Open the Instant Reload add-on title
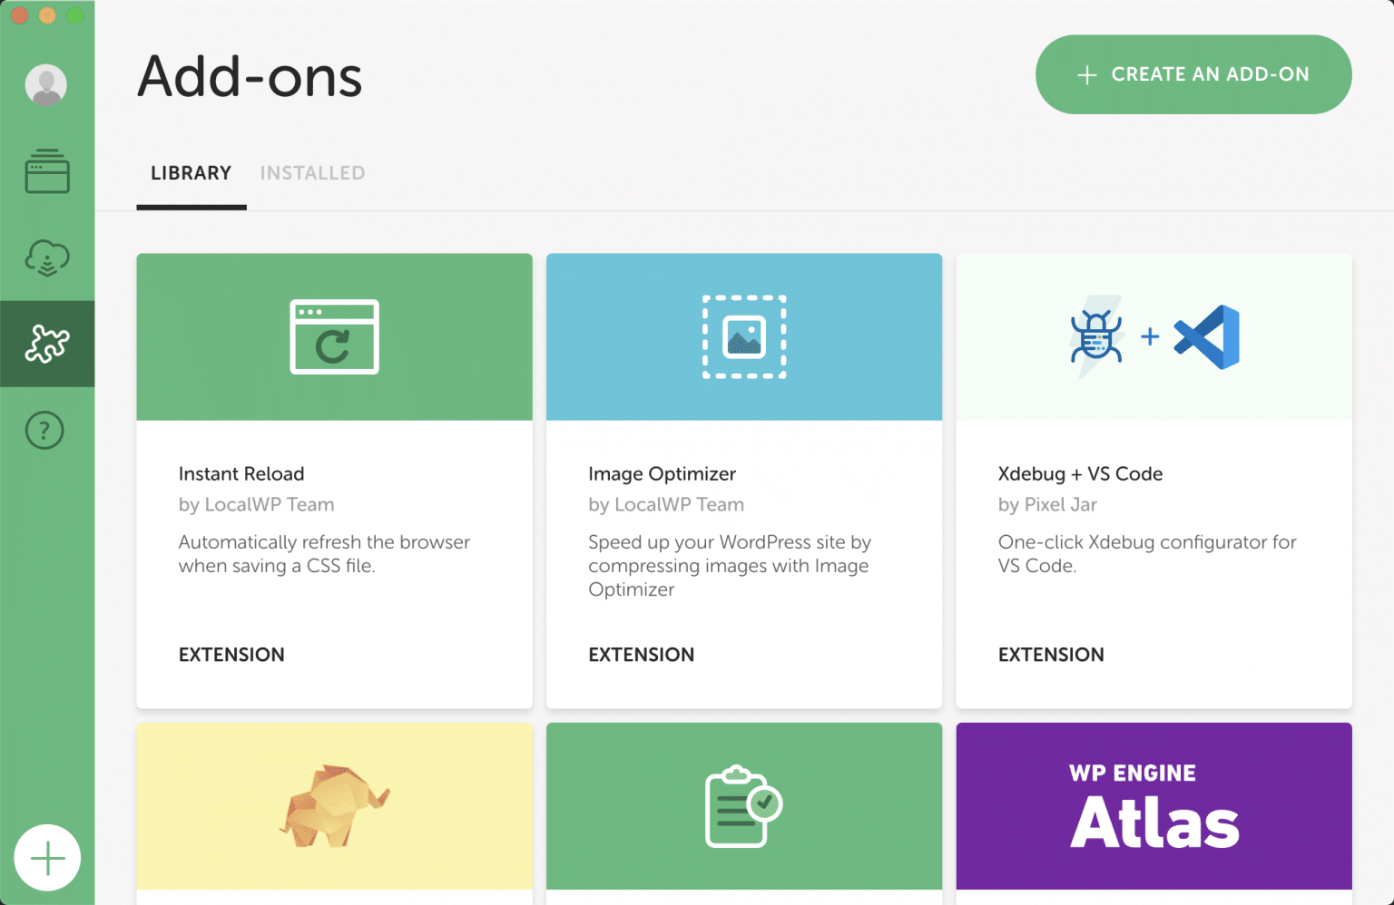This screenshot has width=1394, height=905. pyautogui.click(x=241, y=473)
